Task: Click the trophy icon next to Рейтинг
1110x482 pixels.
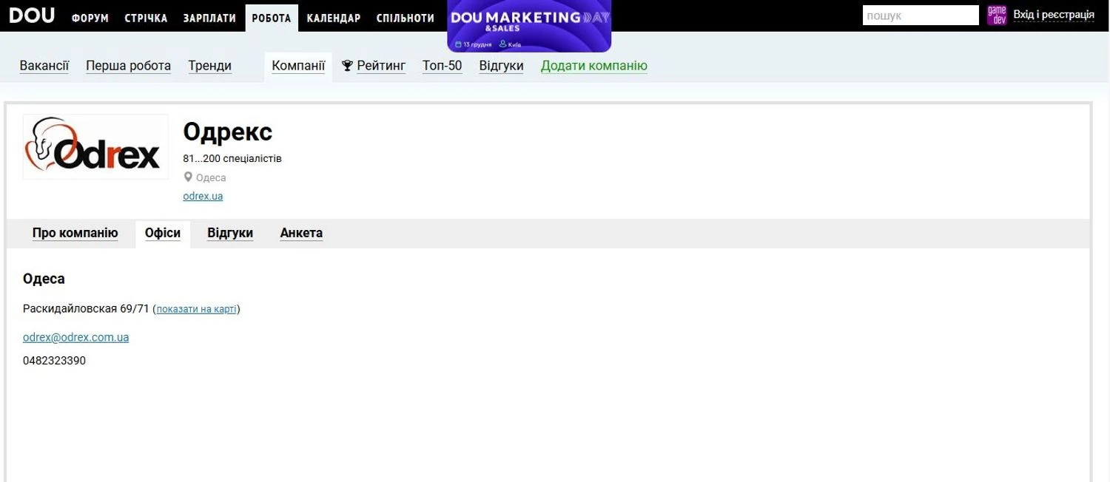Action: click(347, 66)
